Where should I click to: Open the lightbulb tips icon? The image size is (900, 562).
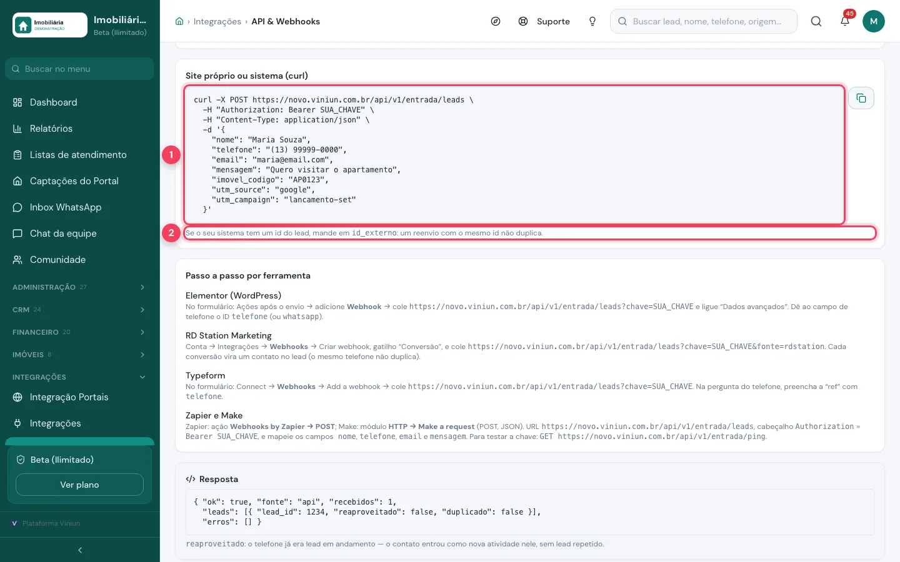point(592,21)
